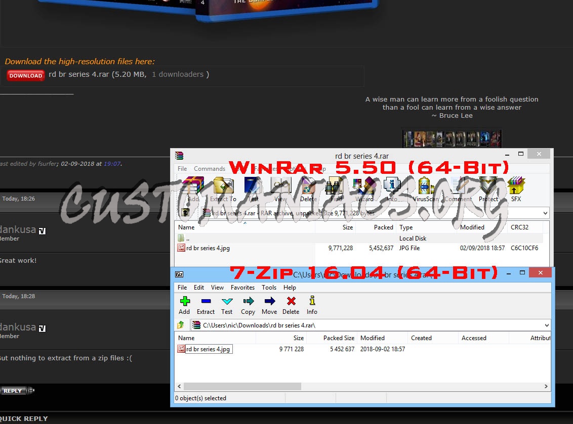Open the 7-Zip Tools menu

[x=269, y=288]
